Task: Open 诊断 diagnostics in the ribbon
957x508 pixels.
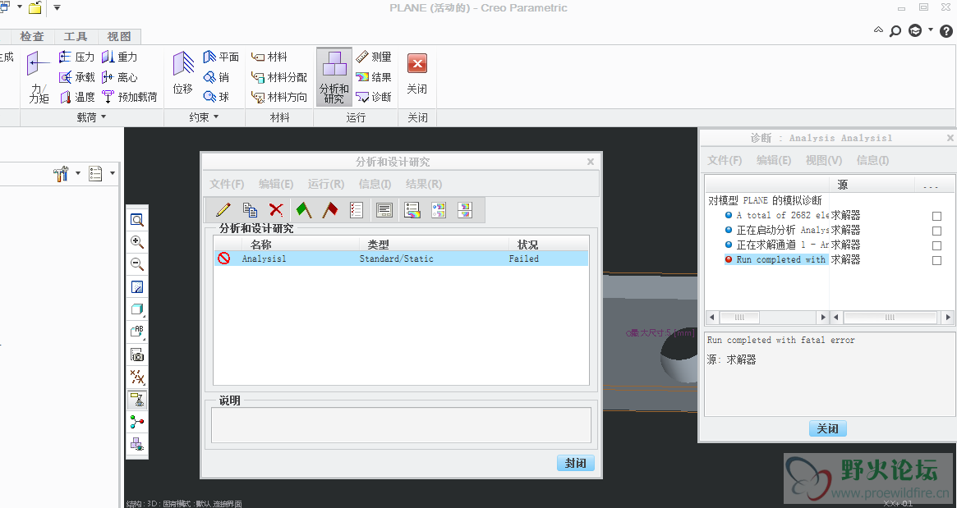Action: pos(374,97)
